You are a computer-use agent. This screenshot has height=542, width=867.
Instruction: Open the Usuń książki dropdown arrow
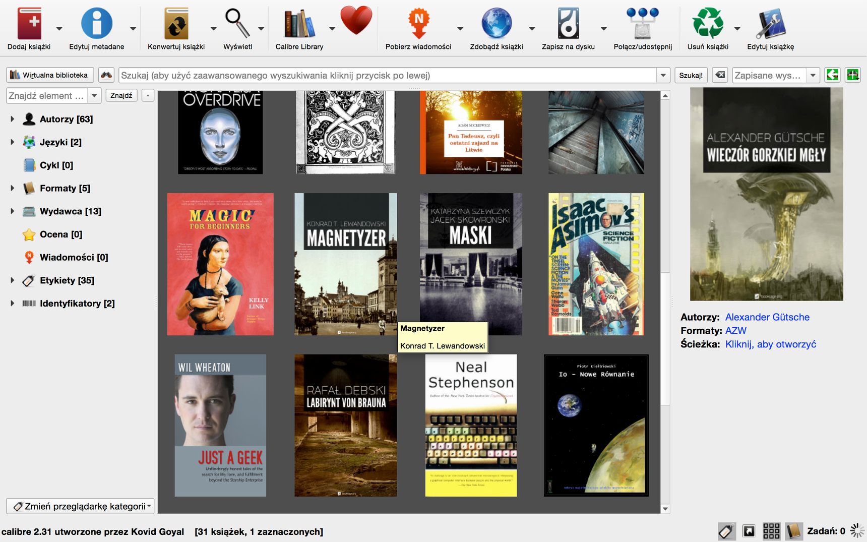pyautogui.click(x=737, y=29)
